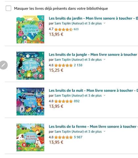Click Les bruits du jardin cover thumbnail
This screenshot has height=158, width=138.
pyautogui.click(x=30, y=29)
